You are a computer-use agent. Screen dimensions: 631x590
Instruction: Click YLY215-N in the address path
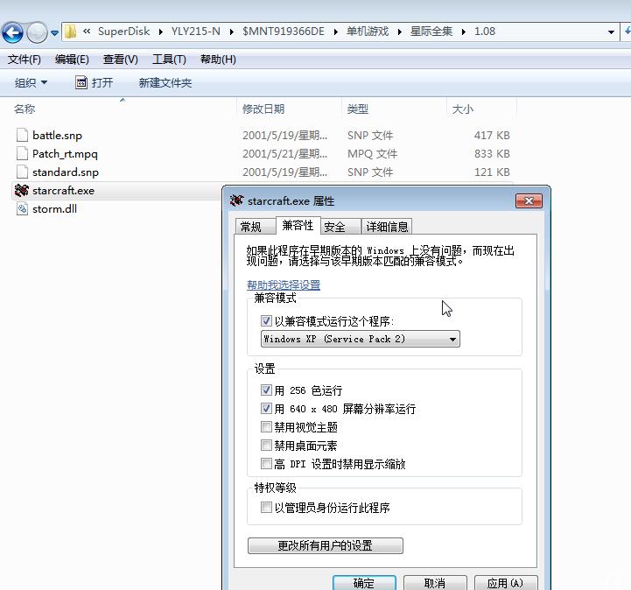click(x=195, y=32)
